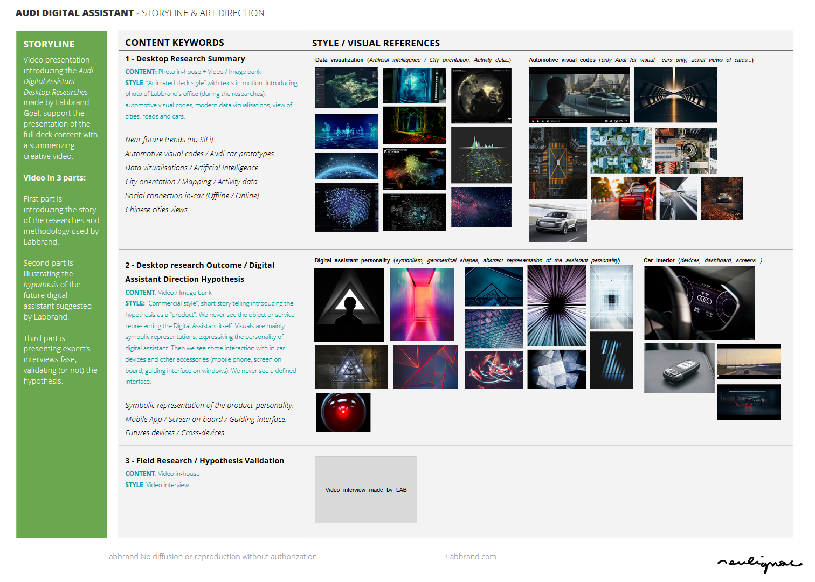This screenshot has height=582, width=815.
Task: Open the spiky 3D data chart image
Action: tap(481, 156)
